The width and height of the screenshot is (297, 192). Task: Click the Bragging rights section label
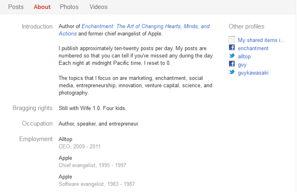[33, 108]
